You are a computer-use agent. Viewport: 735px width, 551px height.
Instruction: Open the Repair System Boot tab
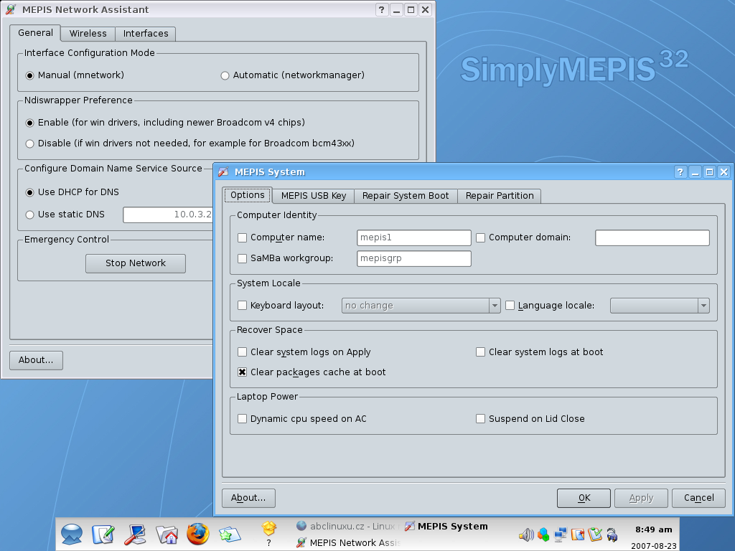[x=406, y=196]
